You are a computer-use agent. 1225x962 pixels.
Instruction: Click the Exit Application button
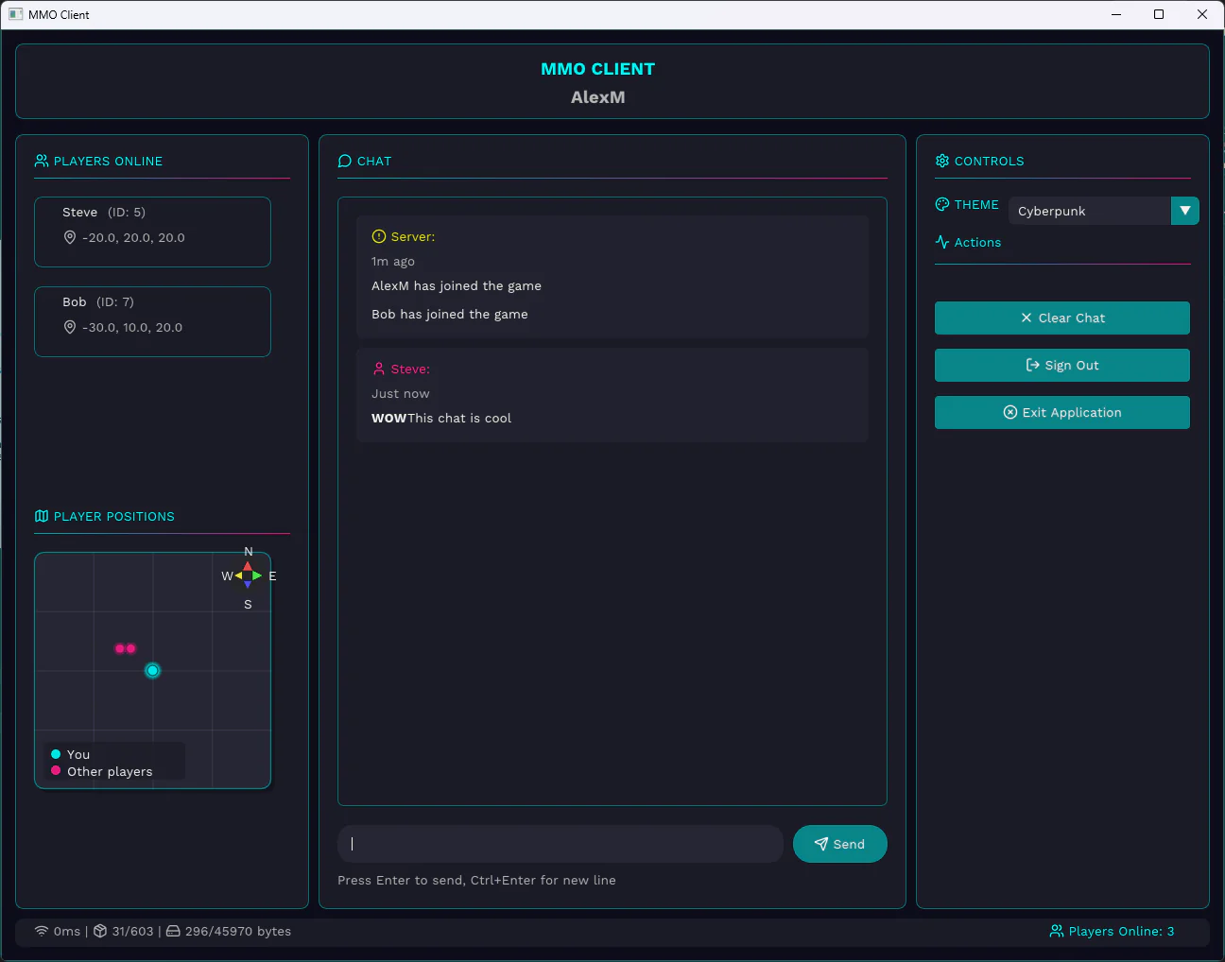coord(1061,412)
